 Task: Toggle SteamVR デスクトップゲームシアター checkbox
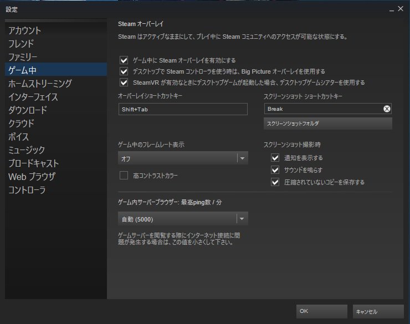(124, 83)
